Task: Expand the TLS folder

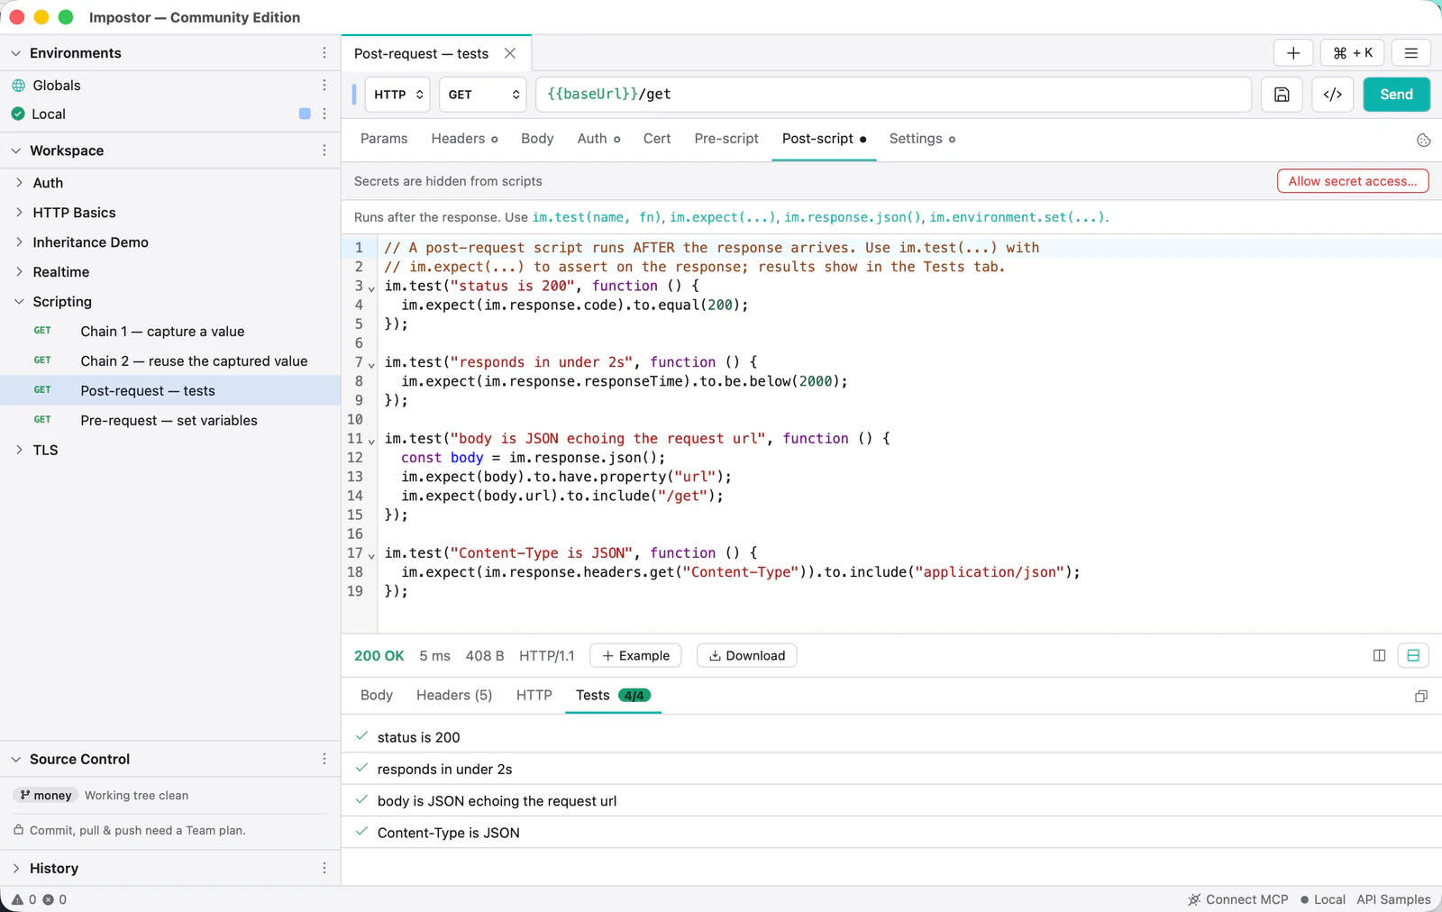Action: 19,450
